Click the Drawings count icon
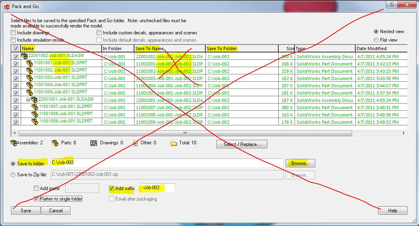 click(94, 143)
